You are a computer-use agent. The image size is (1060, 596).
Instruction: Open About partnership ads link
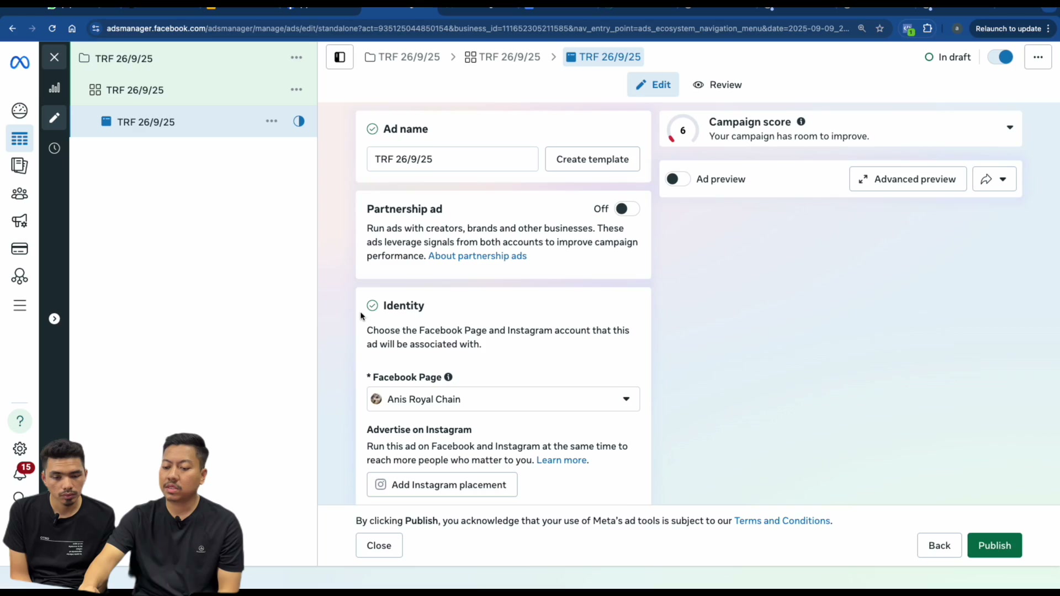point(478,256)
